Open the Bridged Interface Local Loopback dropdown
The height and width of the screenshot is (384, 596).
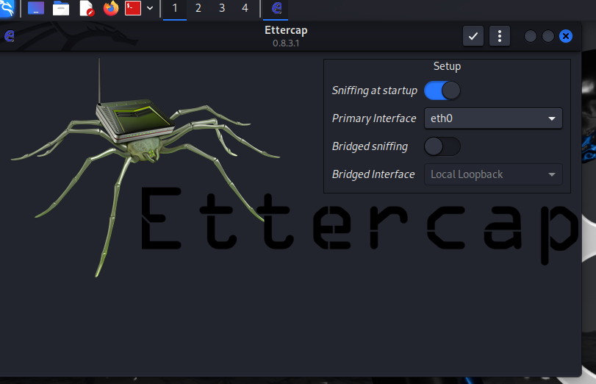coord(493,174)
